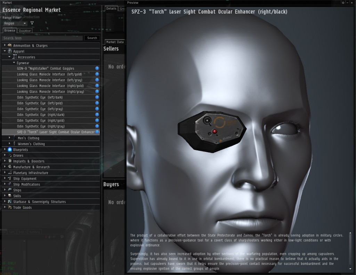Show info for Looking Glass Monocle (left/gray)

(x=97, y=80)
